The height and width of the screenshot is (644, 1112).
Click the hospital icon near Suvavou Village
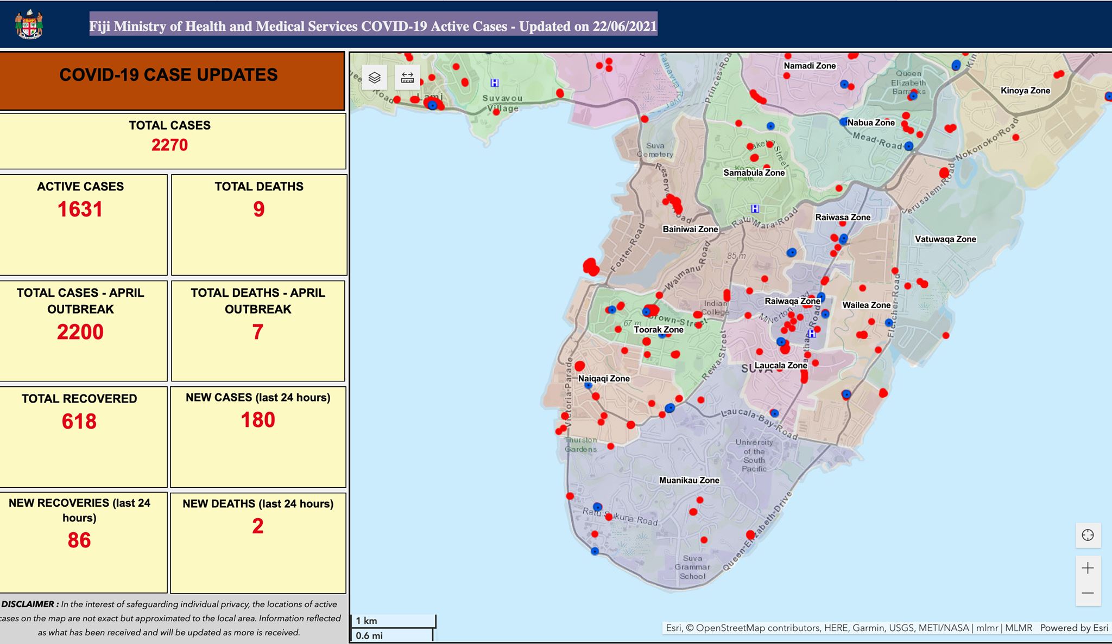click(494, 83)
